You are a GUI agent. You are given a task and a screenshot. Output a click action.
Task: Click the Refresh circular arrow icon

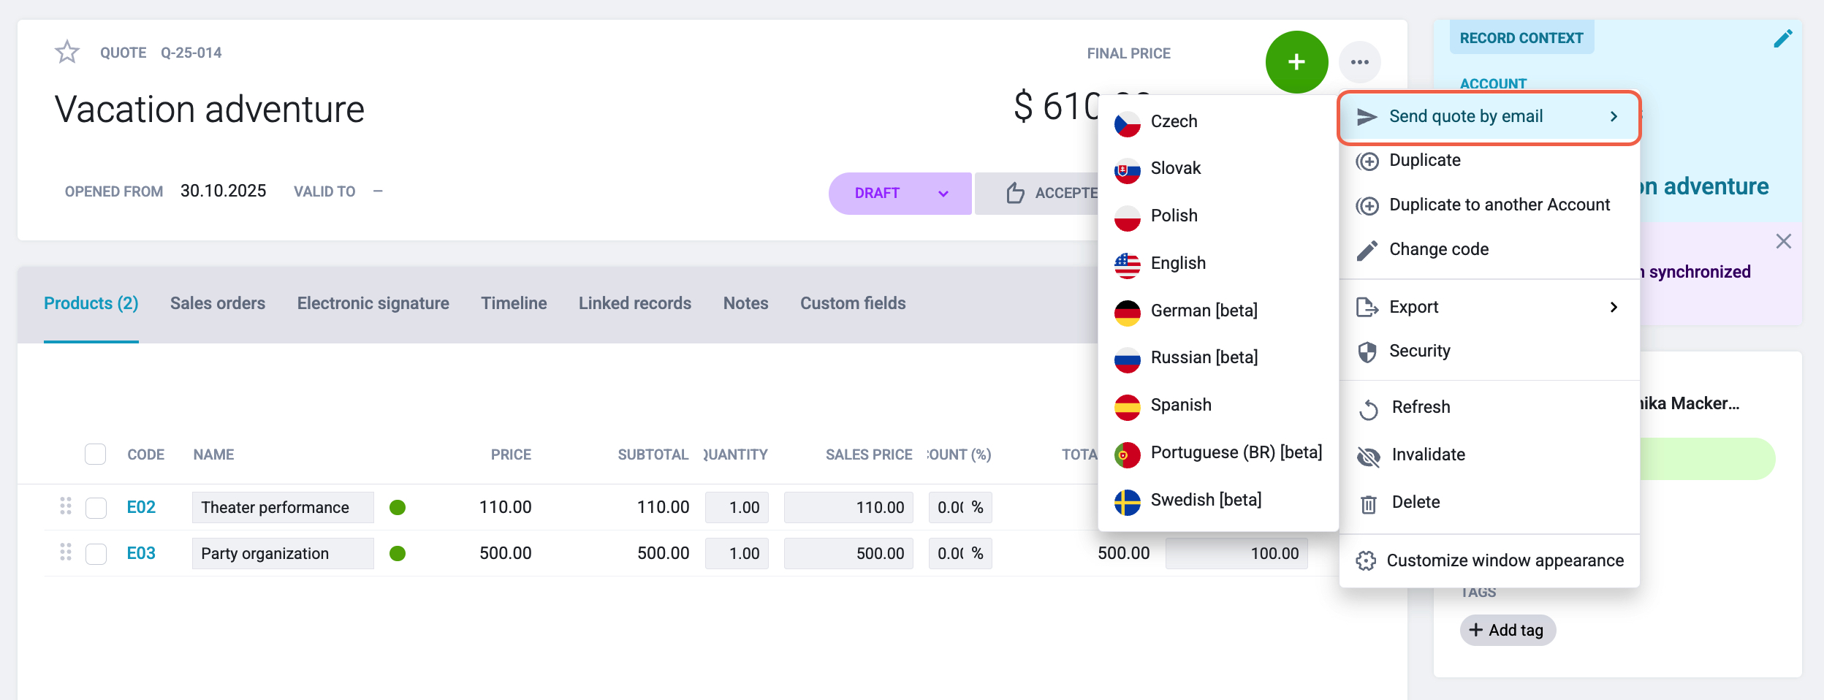(1368, 408)
